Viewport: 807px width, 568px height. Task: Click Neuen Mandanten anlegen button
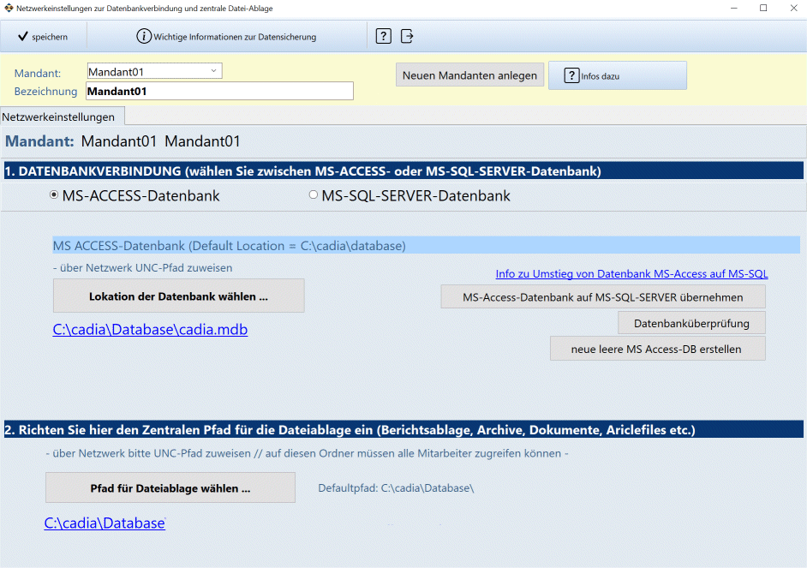click(x=469, y=75)
